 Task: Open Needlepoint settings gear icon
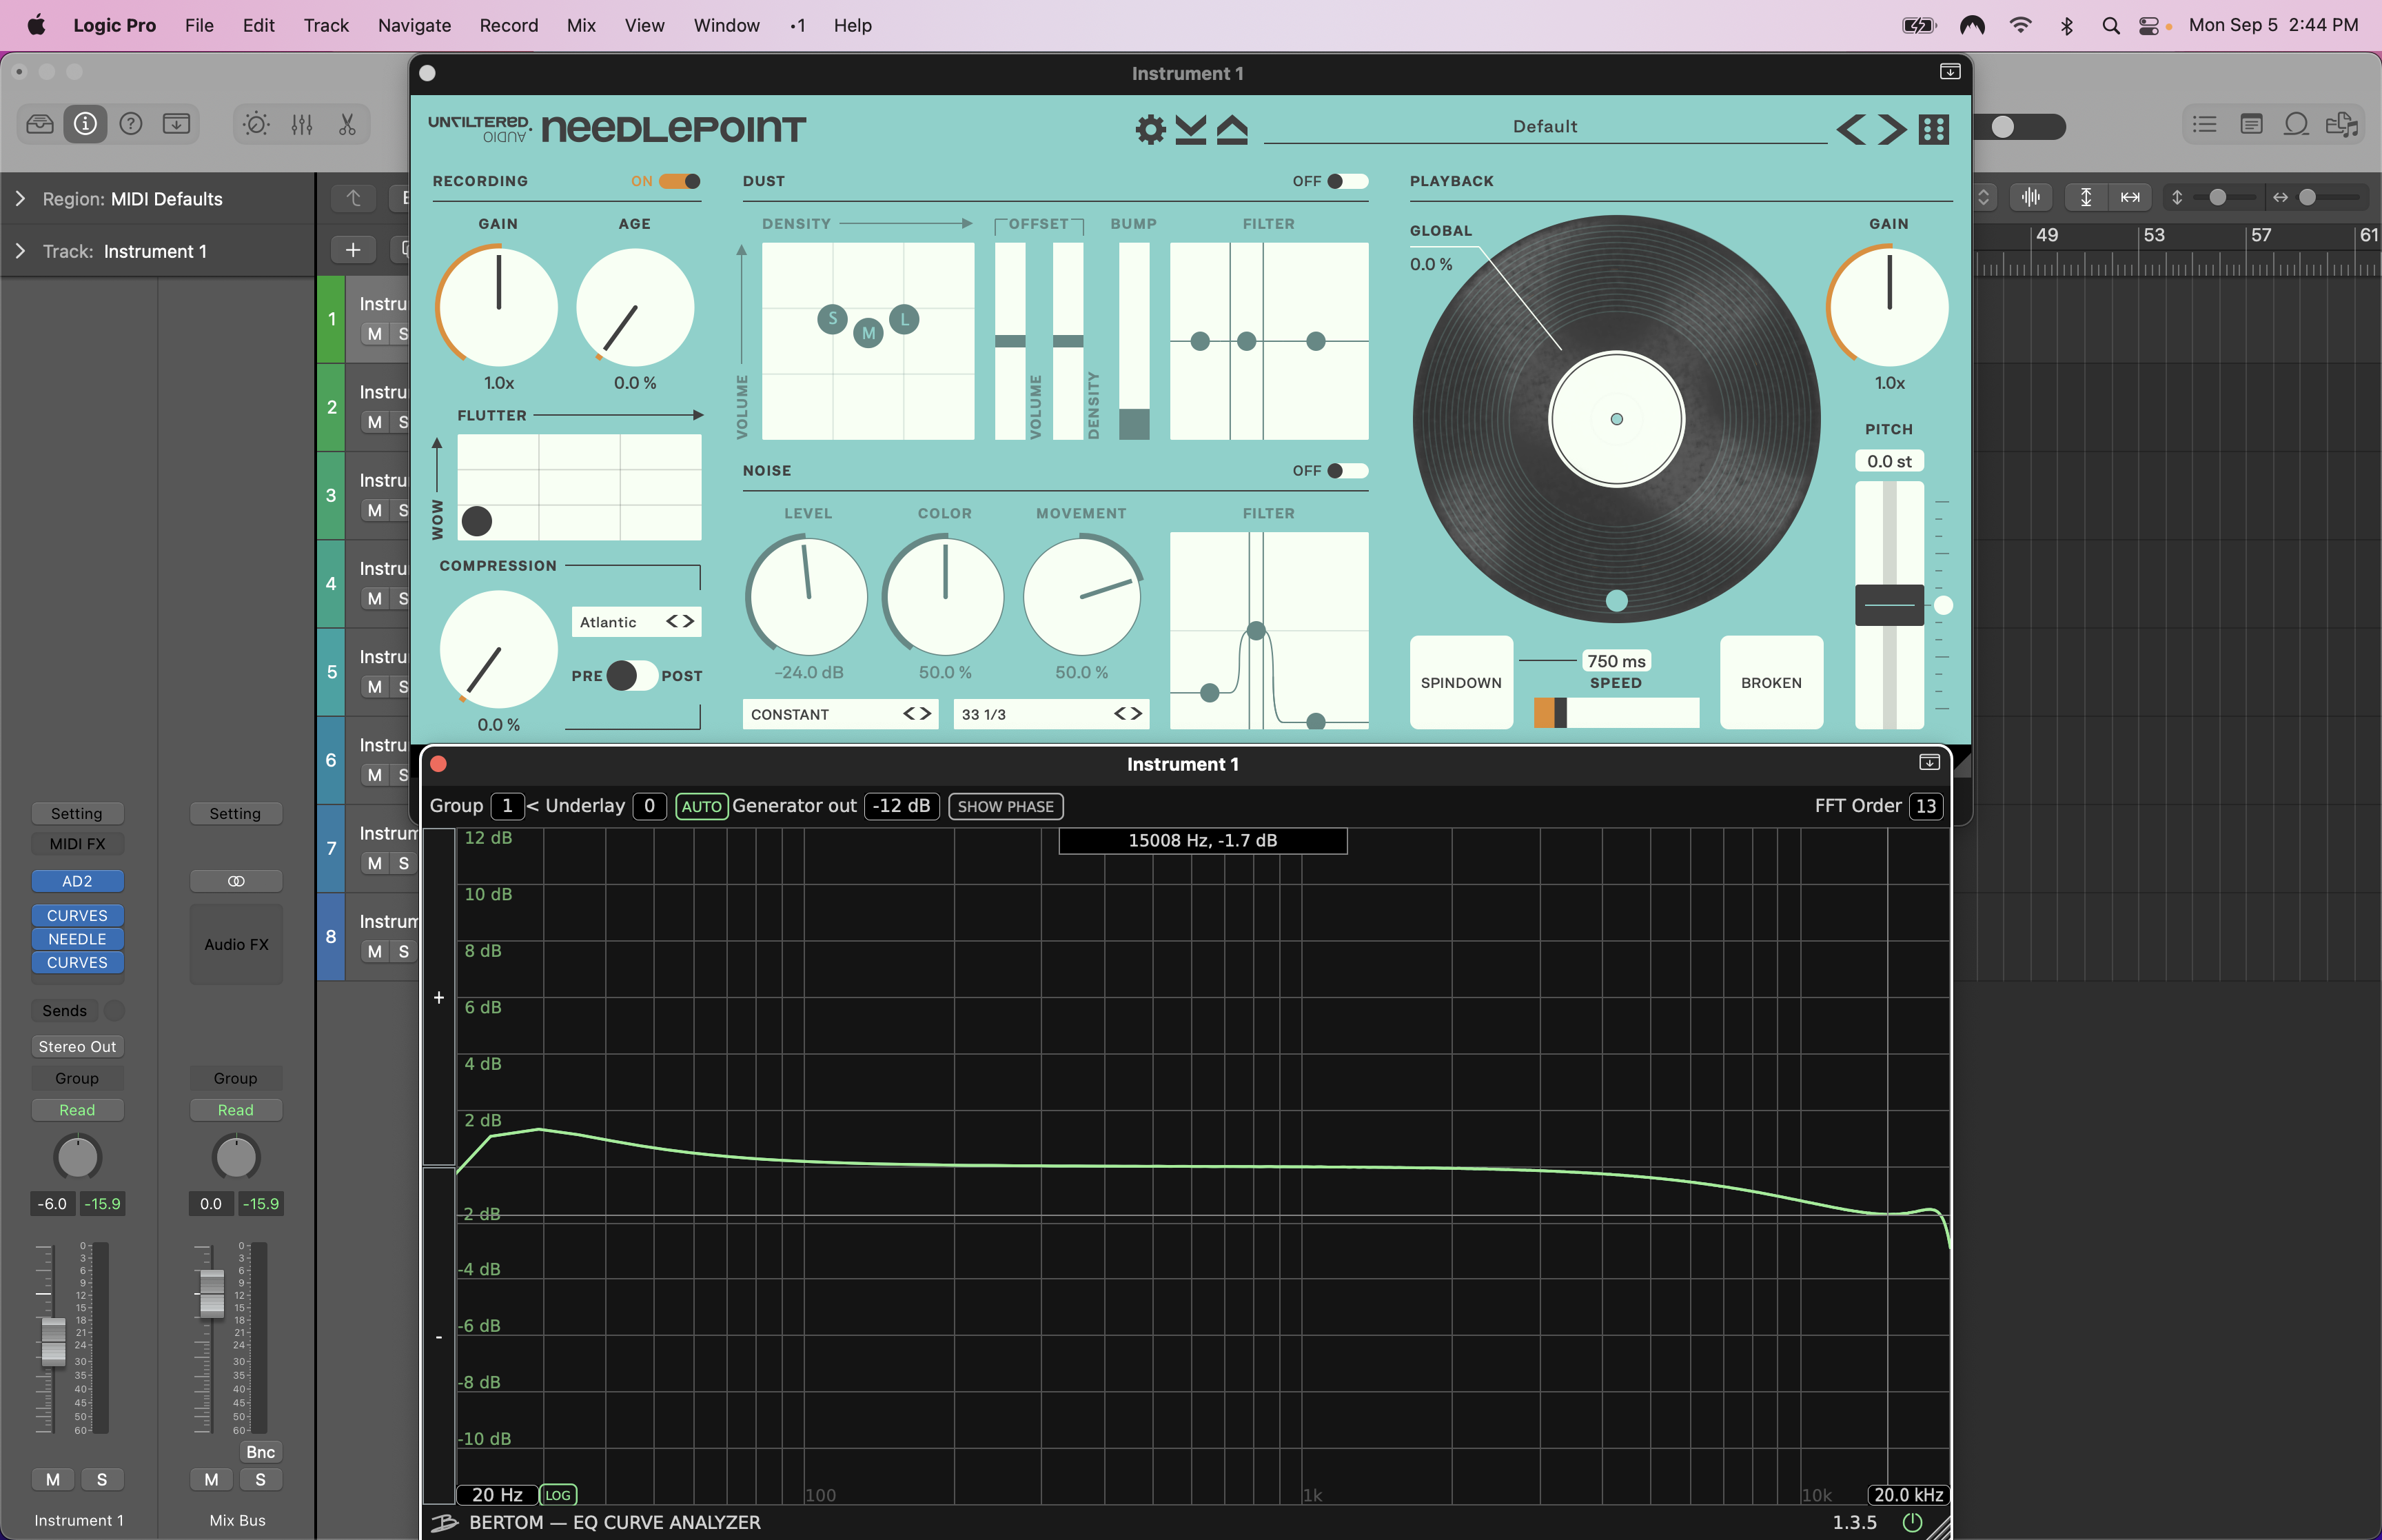tap(1150, 129)
